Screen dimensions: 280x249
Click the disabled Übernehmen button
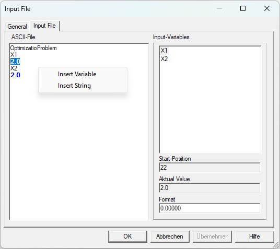click(x=212, y=236)
